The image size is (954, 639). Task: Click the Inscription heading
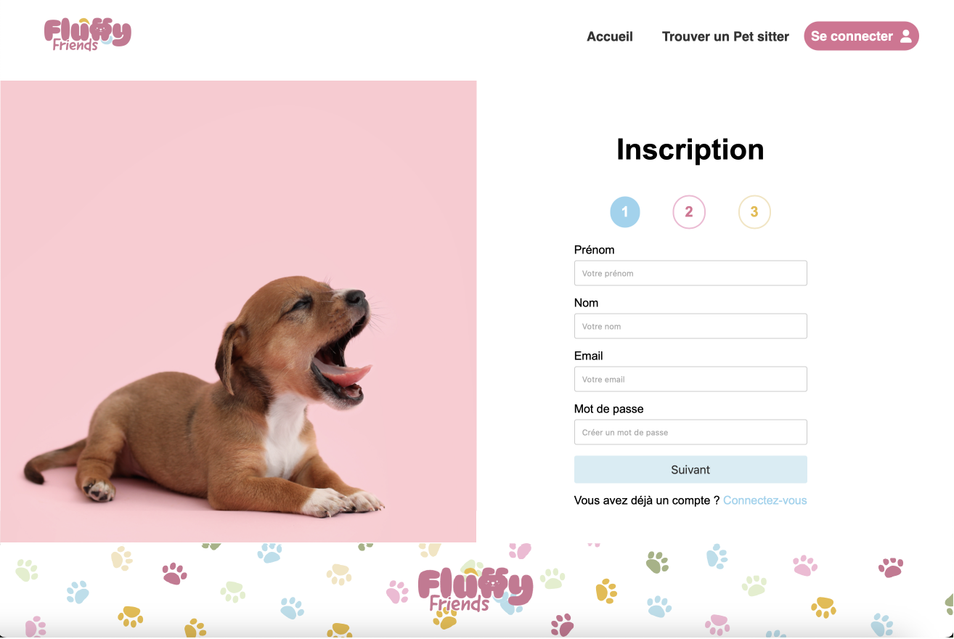(x=690, y=150)
